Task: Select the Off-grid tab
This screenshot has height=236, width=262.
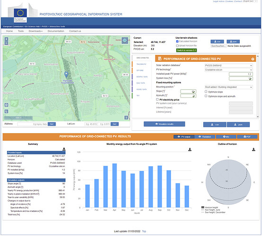Action: pos(140,70)
